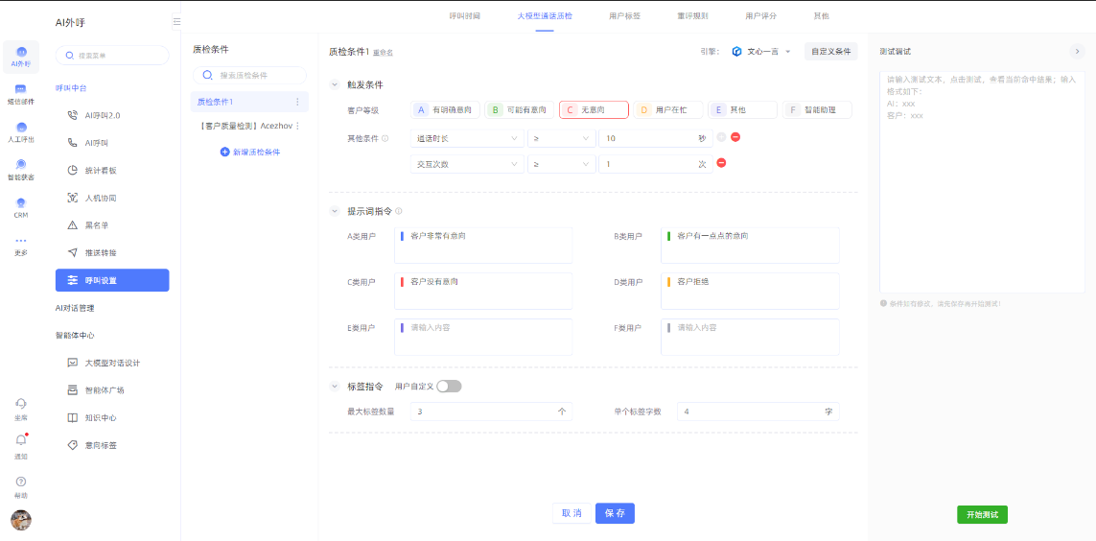Collapse the 触发条件 section
The image size is (1096, 541).
coord(335,84)
